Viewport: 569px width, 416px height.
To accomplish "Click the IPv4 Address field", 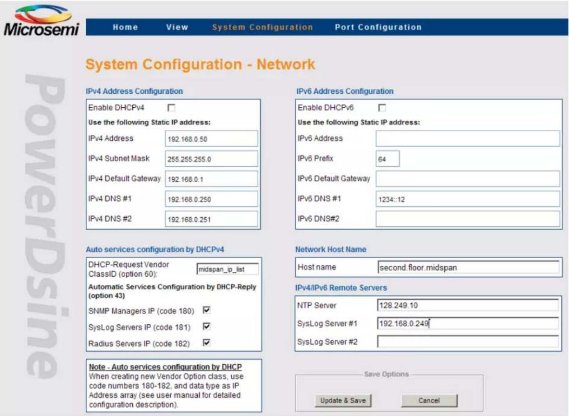I will (211, 139).
